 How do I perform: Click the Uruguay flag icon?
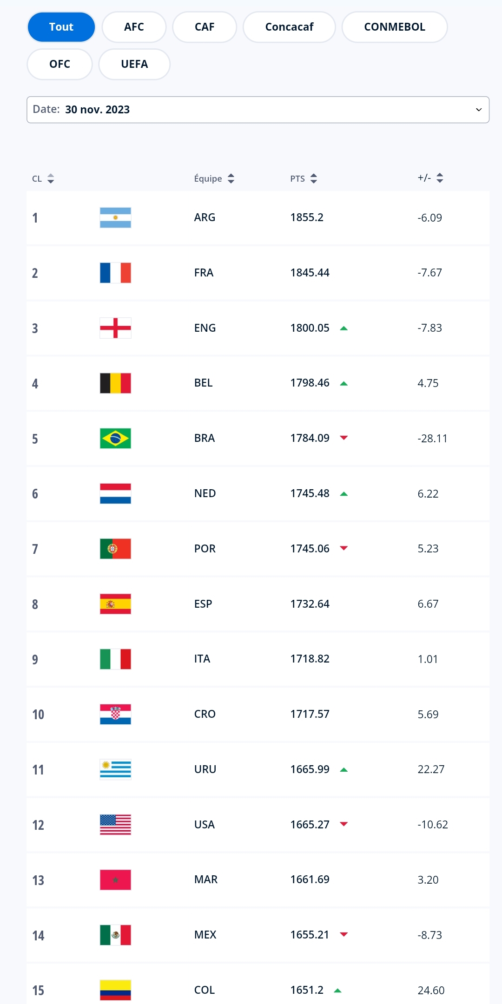coord(115,769)
